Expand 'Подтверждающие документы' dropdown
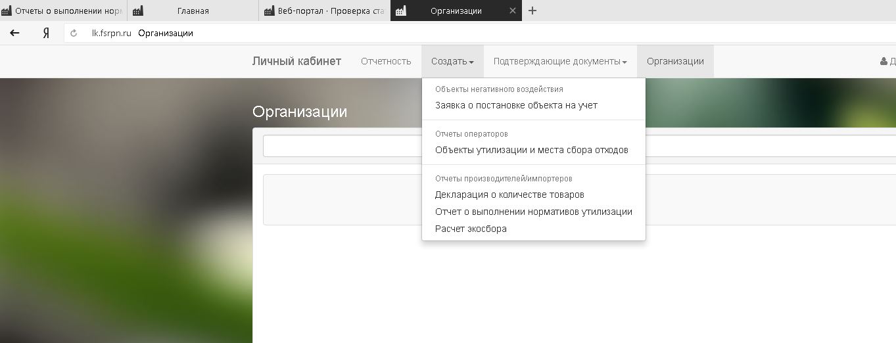896x343 pixels. point(559,61)
